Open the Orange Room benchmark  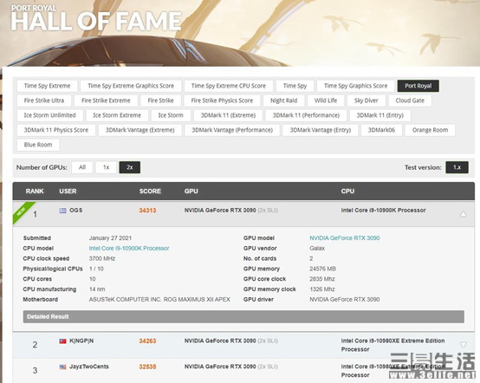[x=430, y=130]
